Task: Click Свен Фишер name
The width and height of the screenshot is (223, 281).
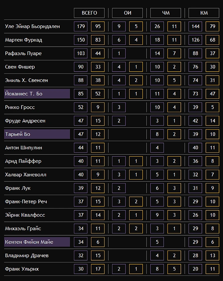Action: click(x=20, y=67)
